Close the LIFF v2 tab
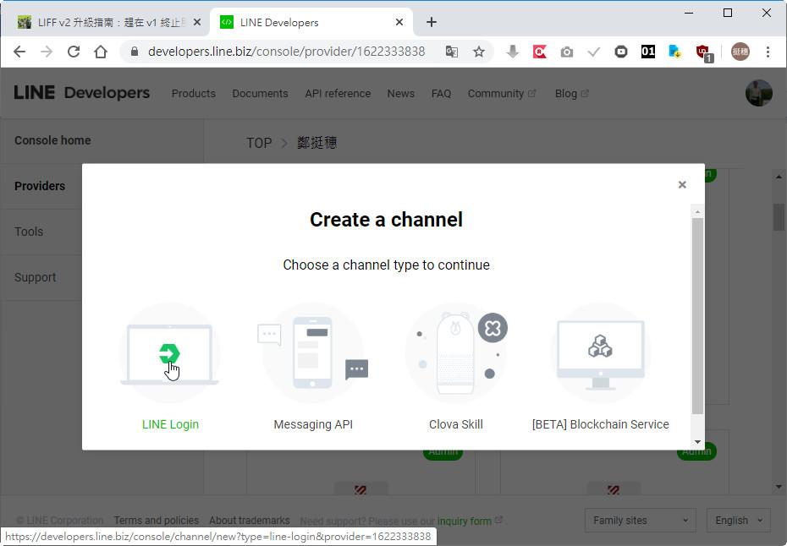 (197, 23)
